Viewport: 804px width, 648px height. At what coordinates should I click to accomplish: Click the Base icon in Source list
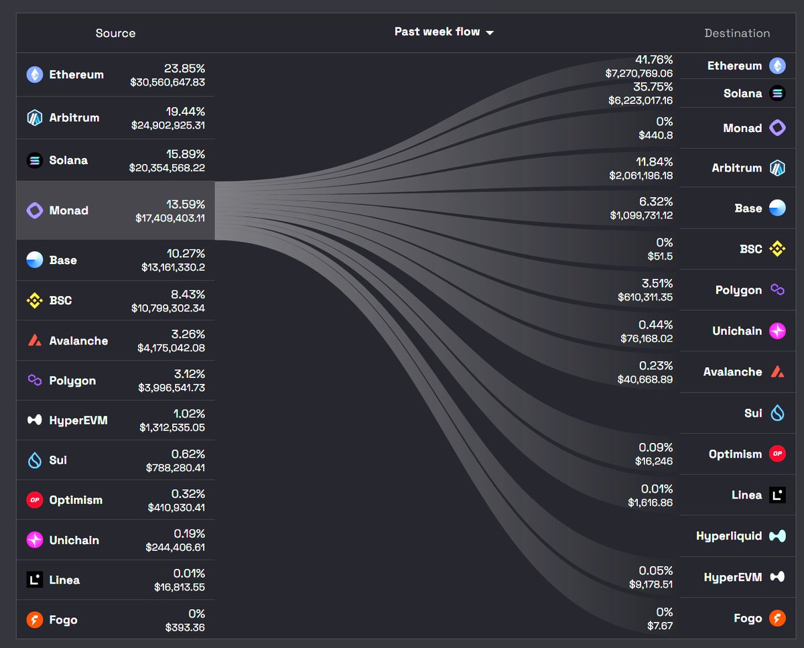click(35, 260)
